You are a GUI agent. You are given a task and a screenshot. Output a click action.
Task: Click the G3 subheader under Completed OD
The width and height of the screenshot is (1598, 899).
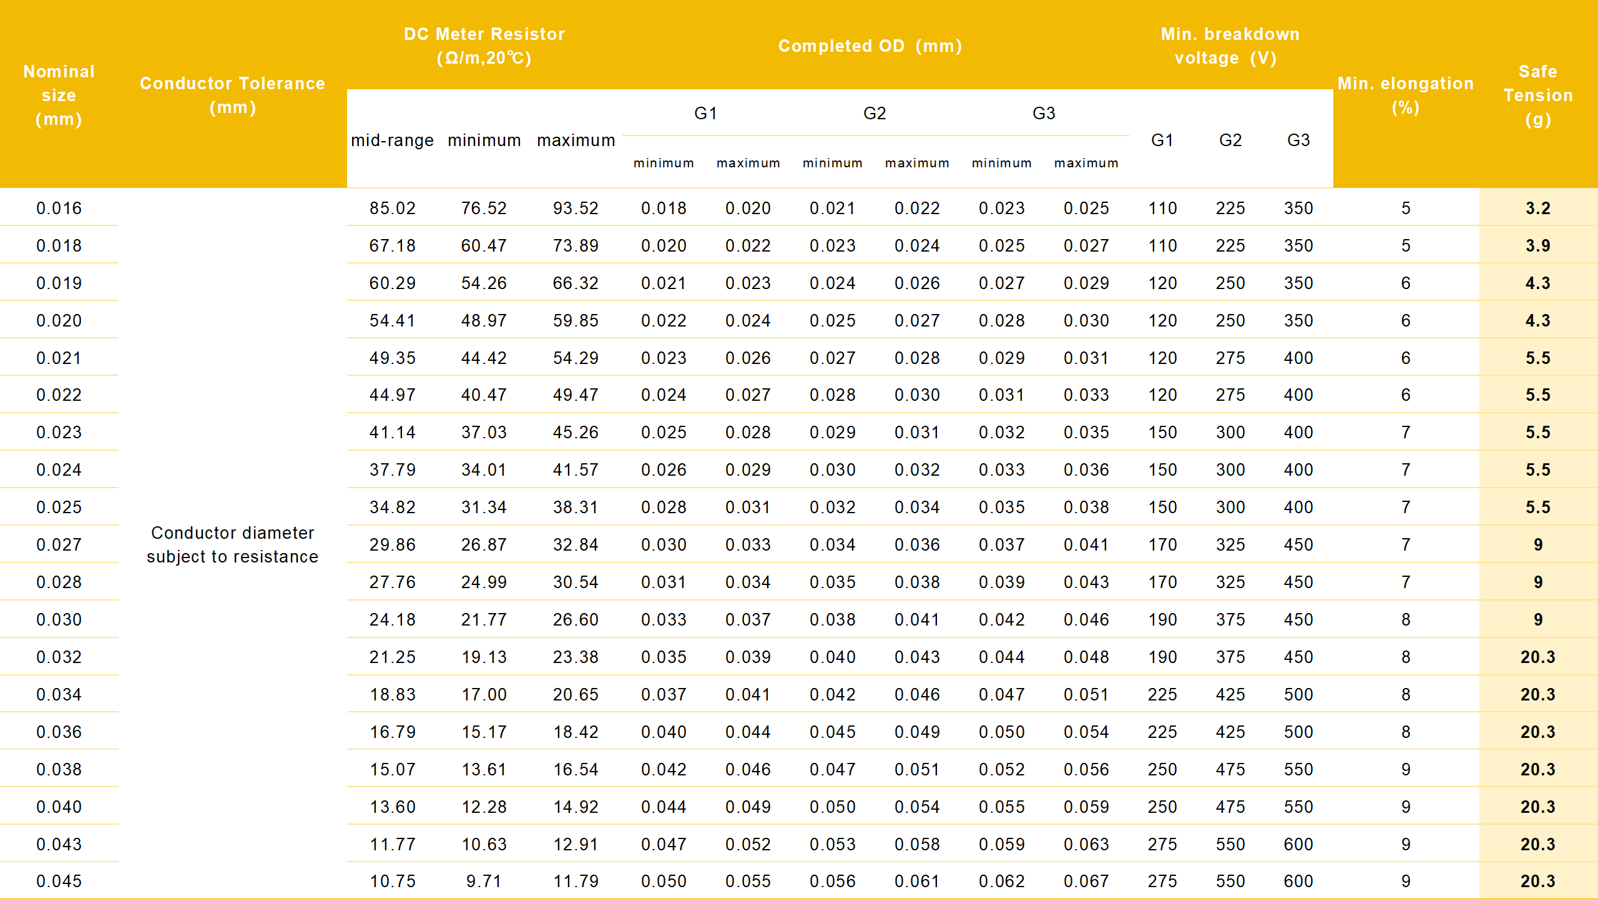(x=1044, y=113)
